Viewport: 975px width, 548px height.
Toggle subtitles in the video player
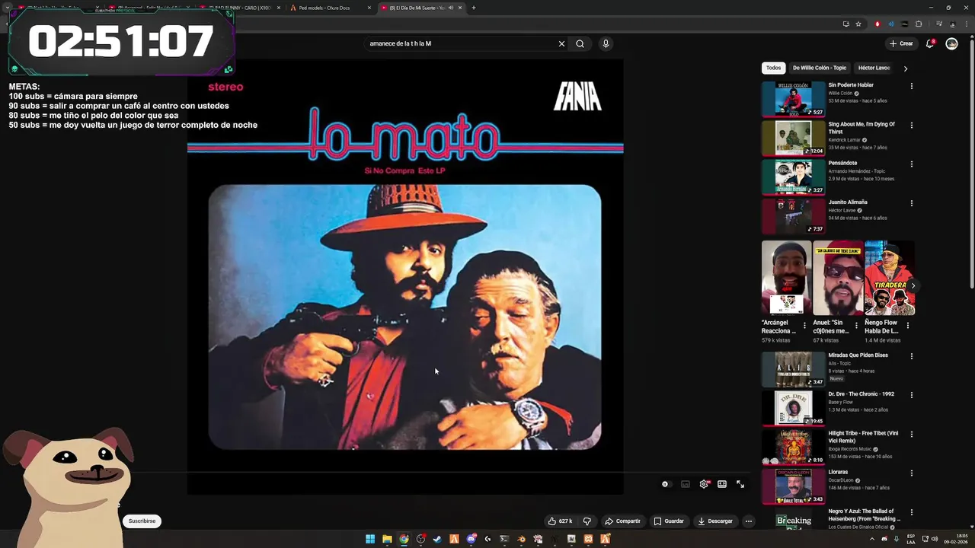click(686, 484)
